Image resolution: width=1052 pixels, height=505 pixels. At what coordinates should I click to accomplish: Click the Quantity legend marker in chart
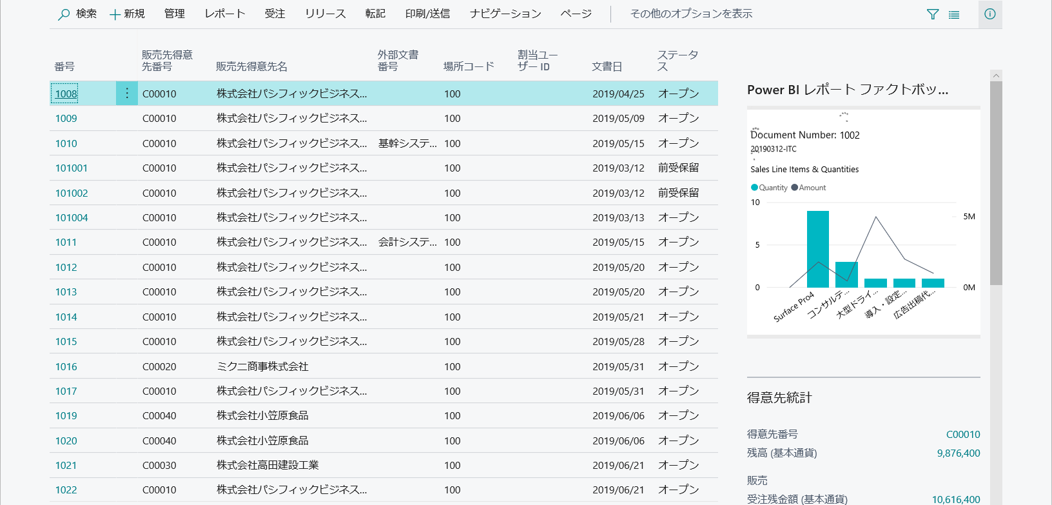[x=754, y=188]
